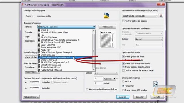Click the scale unidad value field
184x103 pixels.
click(98, 83)
